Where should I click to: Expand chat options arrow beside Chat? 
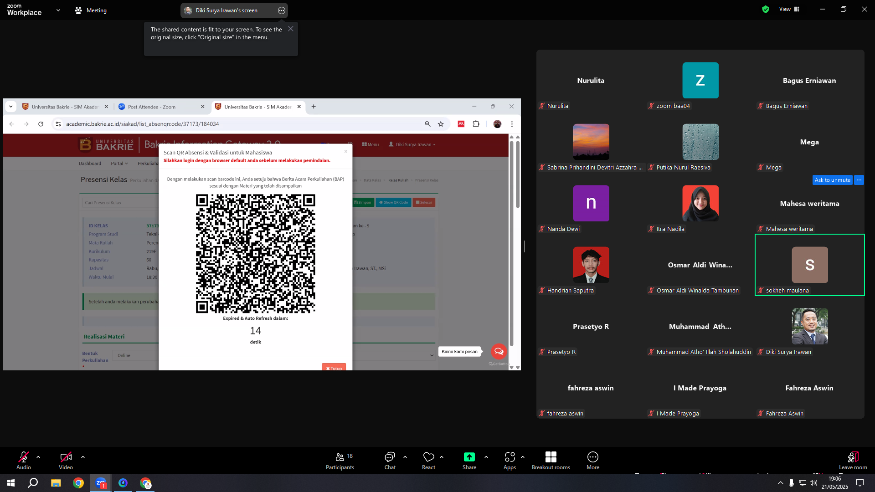405,456
